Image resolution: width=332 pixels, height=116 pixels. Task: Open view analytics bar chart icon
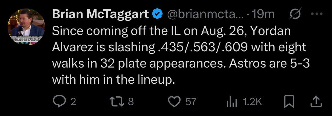tap(232, 101)
